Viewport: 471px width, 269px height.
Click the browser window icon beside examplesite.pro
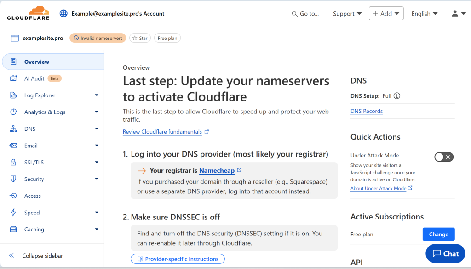tap(15, 38)
